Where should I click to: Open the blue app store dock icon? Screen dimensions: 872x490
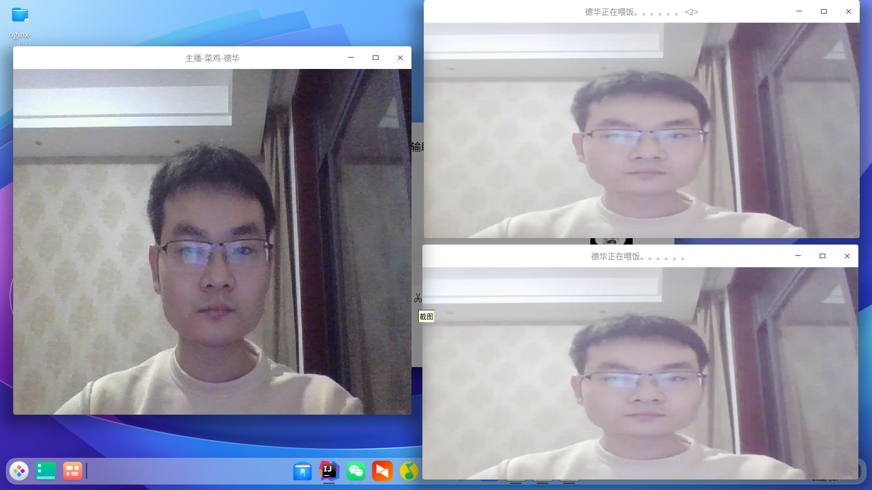pyautogui.click(x=302, y=471)
